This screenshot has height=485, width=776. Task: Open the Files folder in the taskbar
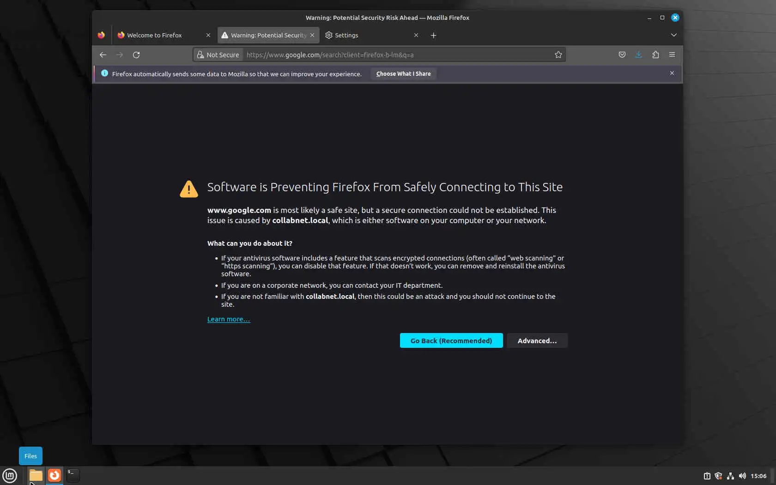coord(36,475)
